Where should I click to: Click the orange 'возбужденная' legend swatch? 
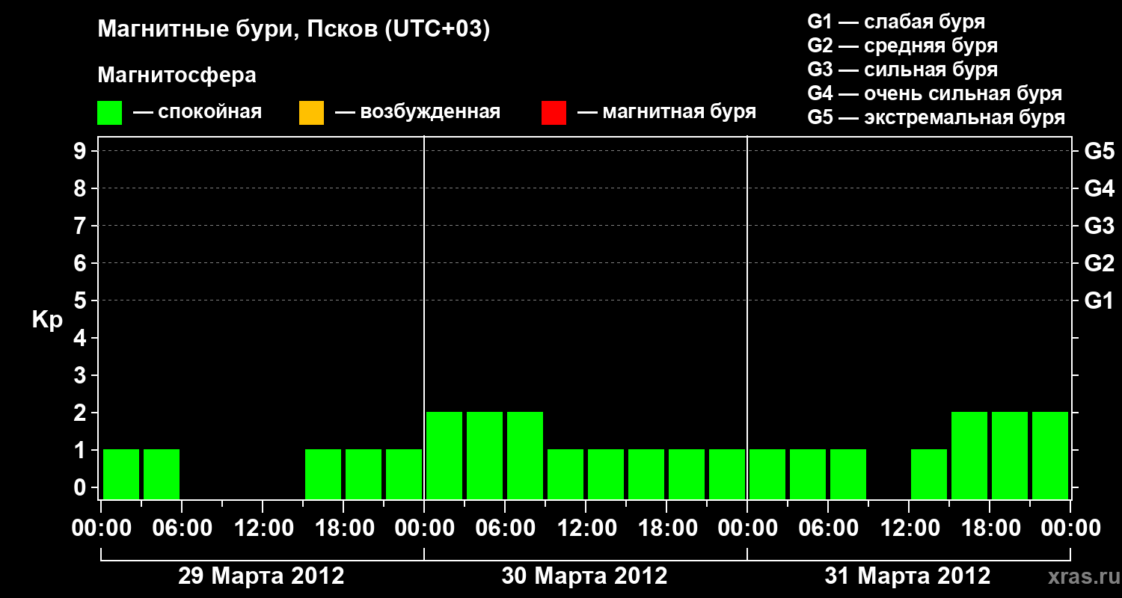311,113
